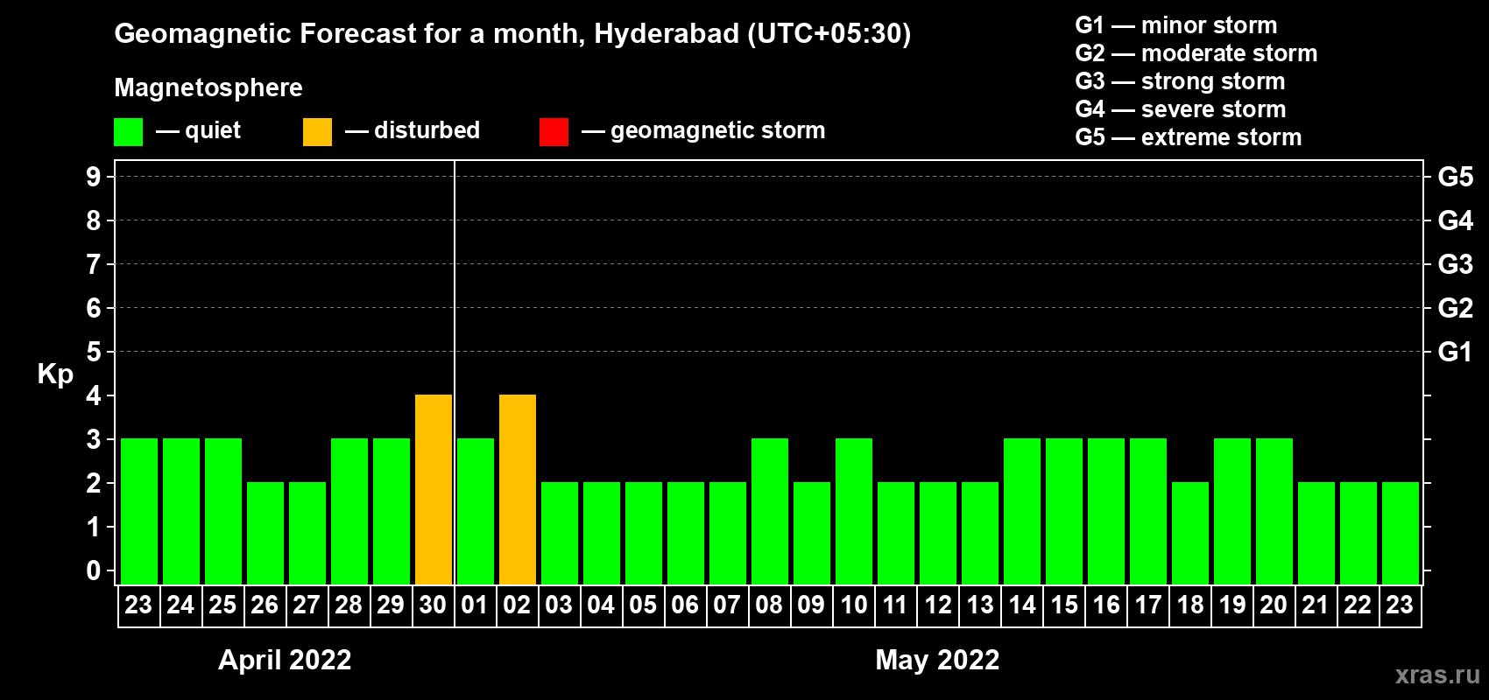This screenshot has width=1489, height=700.
Task: Click date cell 01 in May
Action: (x=475, y=605)
